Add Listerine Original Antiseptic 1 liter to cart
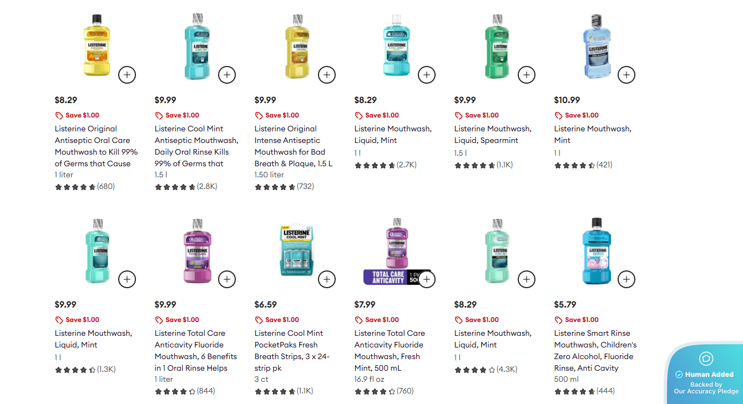 (127, 74)
